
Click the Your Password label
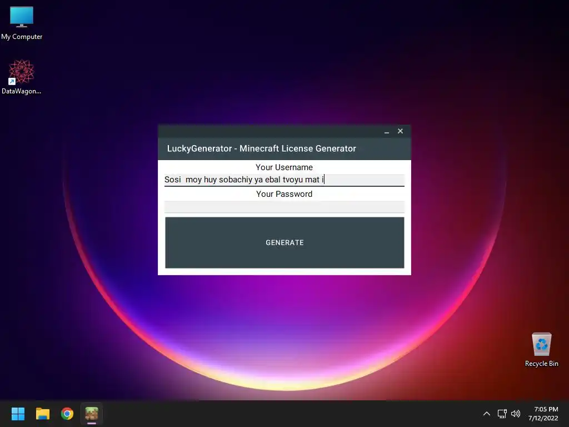[x=284, y=194]
